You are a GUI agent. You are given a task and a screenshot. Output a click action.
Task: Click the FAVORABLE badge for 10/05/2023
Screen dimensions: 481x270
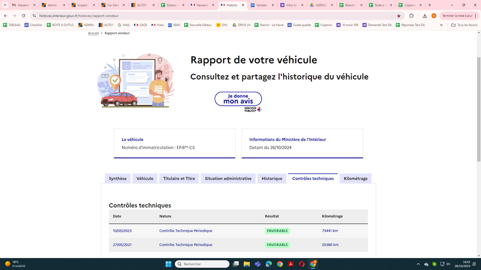277,231
